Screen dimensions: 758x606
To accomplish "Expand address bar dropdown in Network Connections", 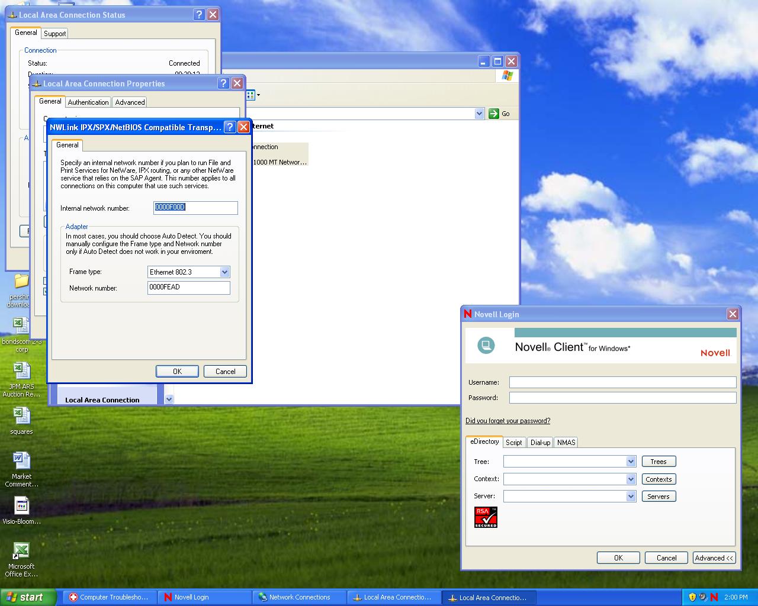I will coord(479,114).
